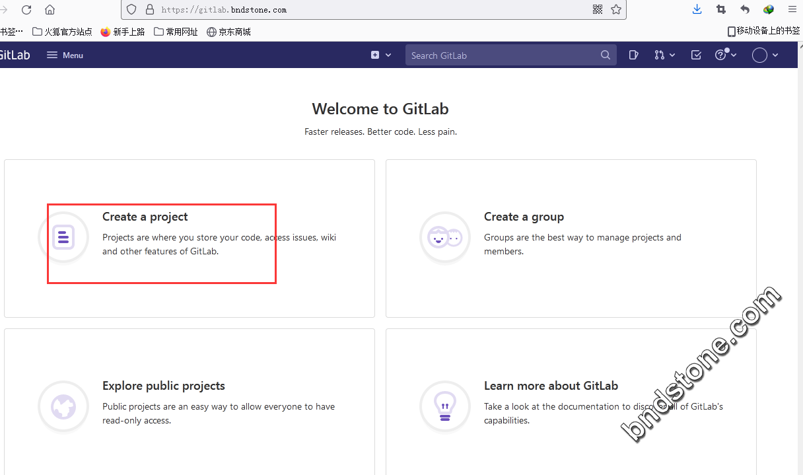
Task: Open the create new plus dropdown
Action: 381,55
